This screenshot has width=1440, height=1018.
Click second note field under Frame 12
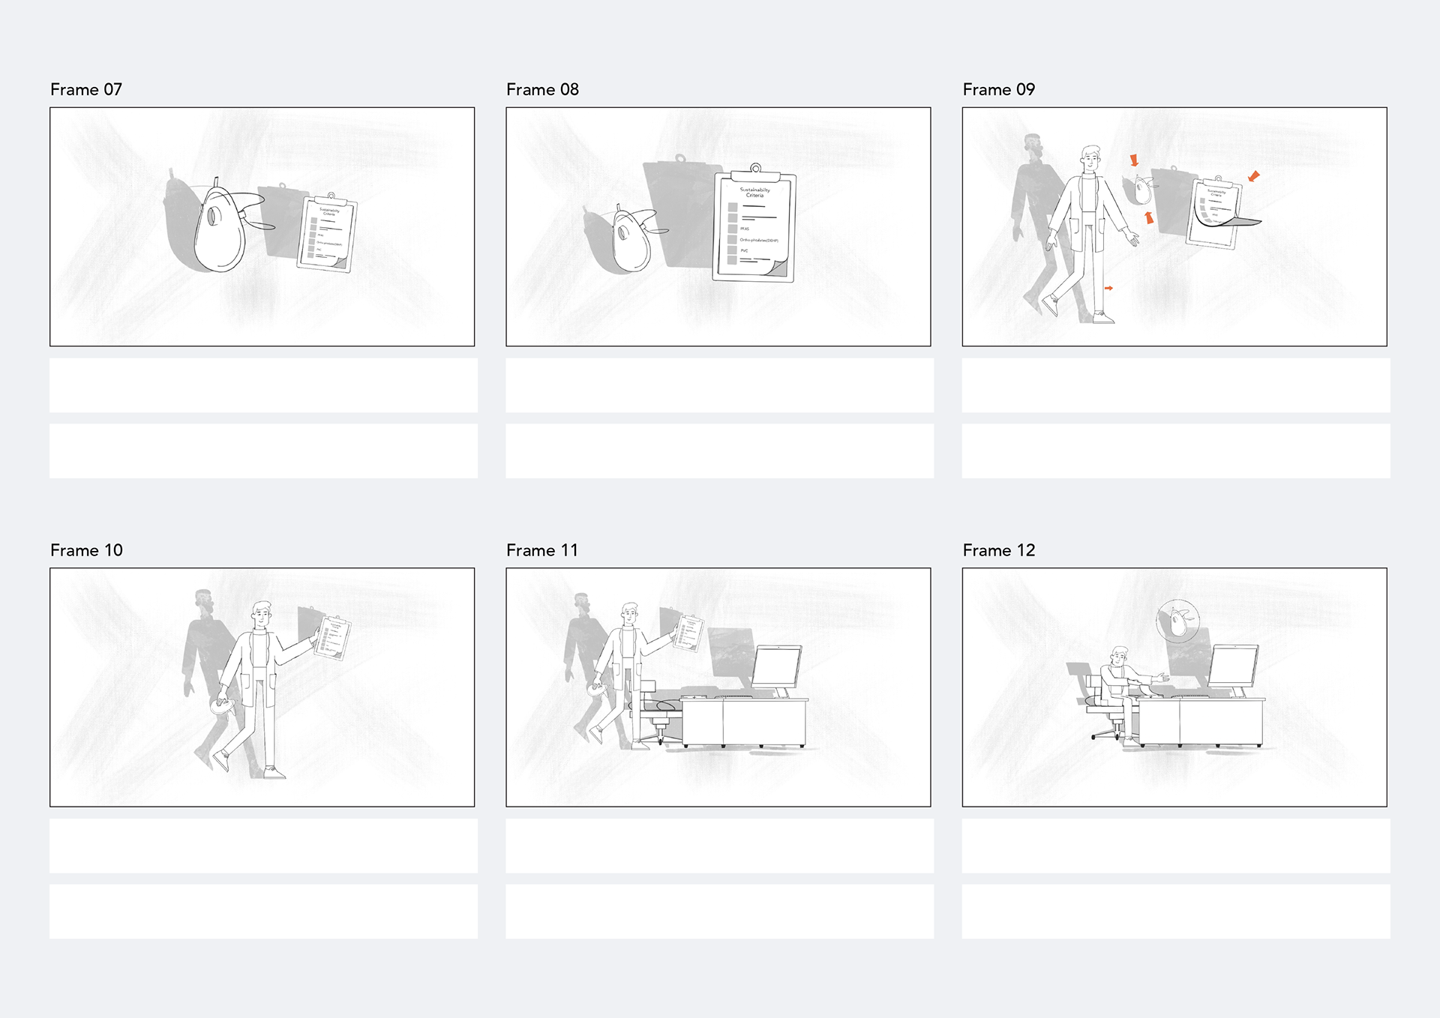[x=1176, y=912]
